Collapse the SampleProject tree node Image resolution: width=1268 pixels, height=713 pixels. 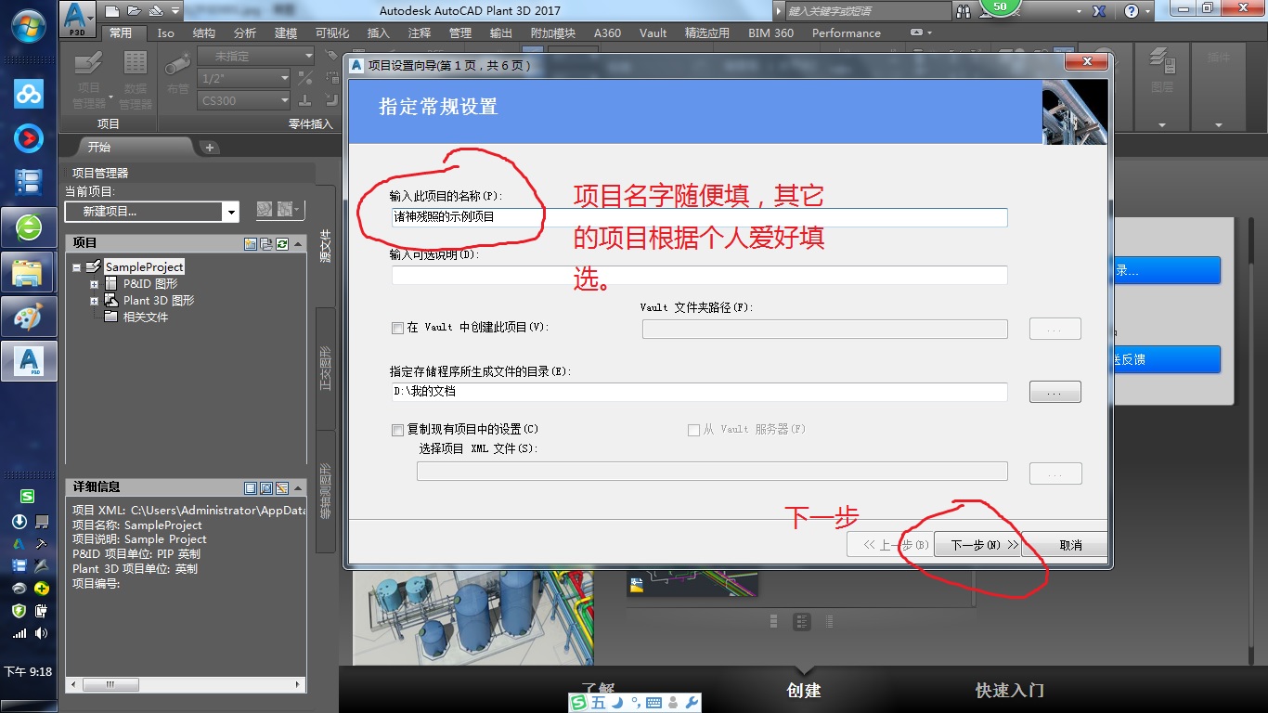(77, 267)
